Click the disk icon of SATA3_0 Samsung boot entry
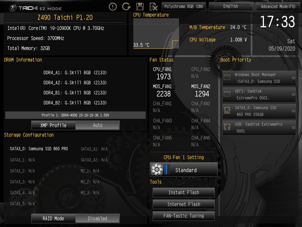Viewport: 302px width, 227px height. click(227, 110)
